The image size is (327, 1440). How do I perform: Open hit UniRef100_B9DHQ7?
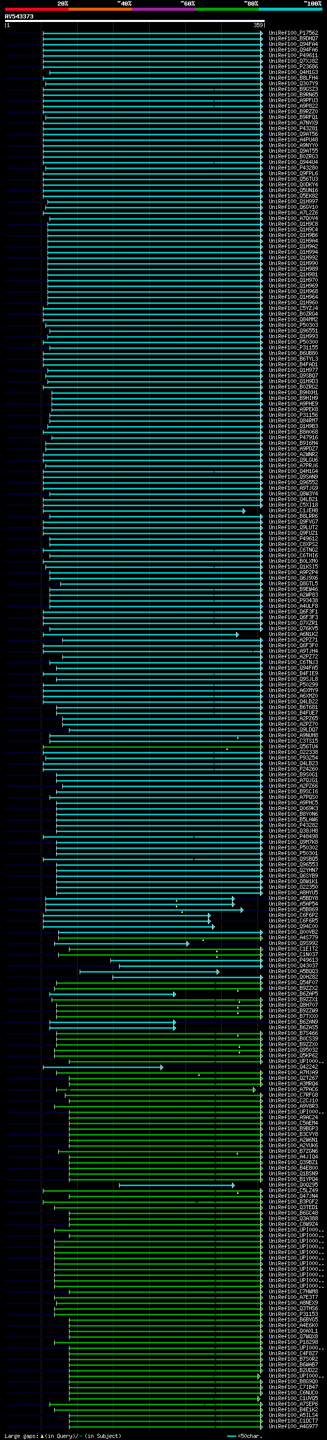coord(293,39)
